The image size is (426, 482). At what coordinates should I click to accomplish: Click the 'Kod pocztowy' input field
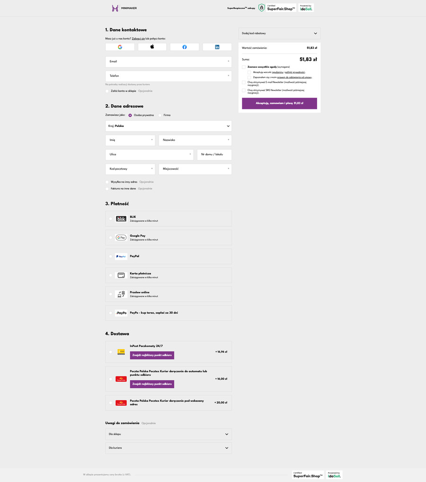(130, 169)
